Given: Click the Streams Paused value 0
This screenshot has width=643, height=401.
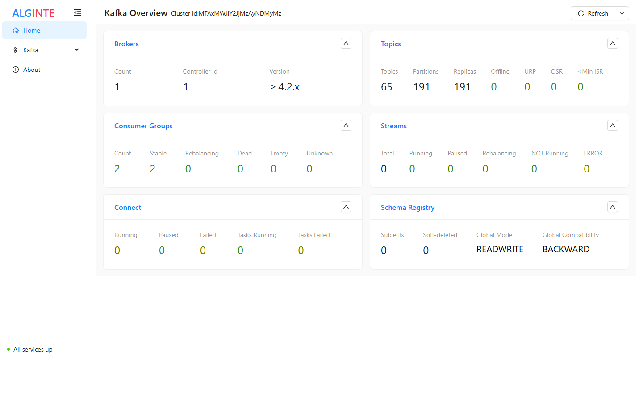Looking at the screenshot, I should (x=451, y=169).
